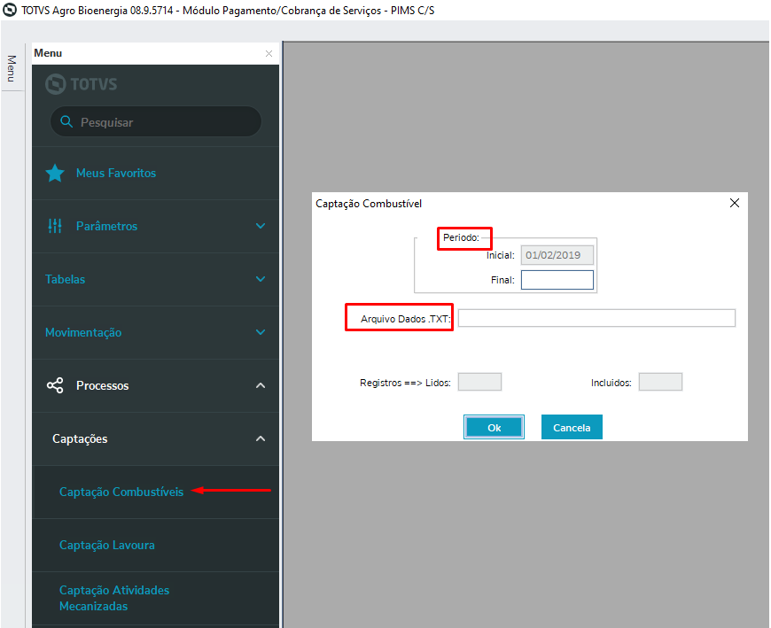Collapse the Processos section chevron

(x=261, y=385)
